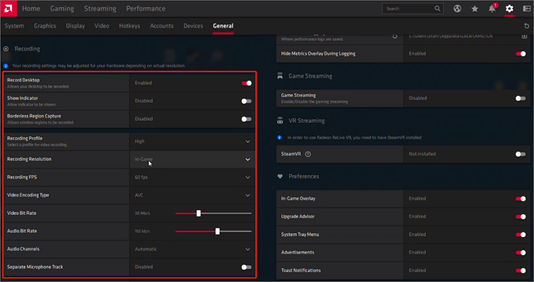The width and height of the screenshot is (534, 282).
Task: Open favorites star icon
Action: click(474, 9)
